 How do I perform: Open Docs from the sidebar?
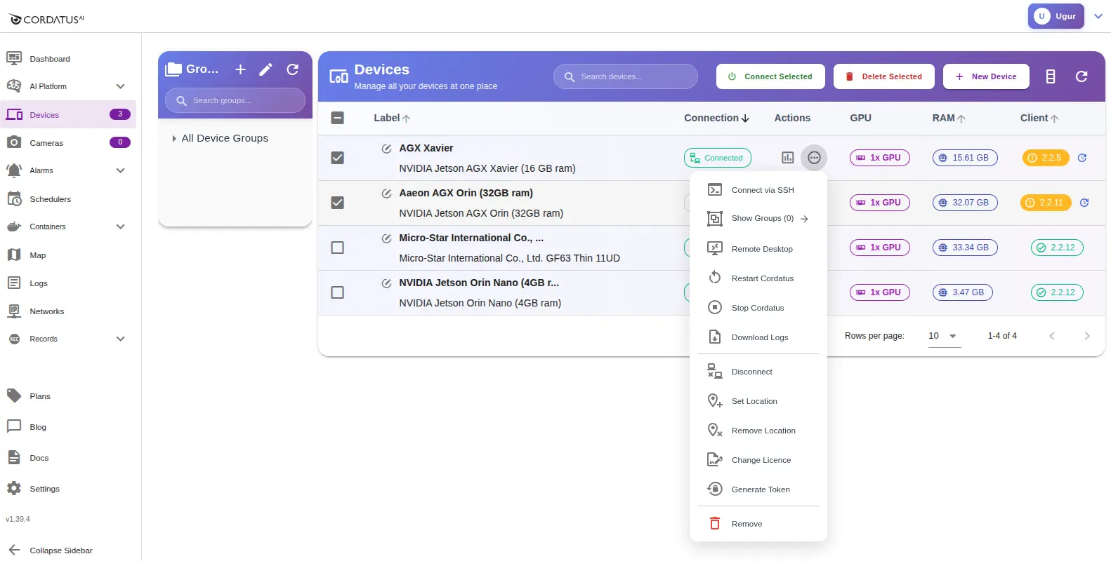[x=68, y=458]
